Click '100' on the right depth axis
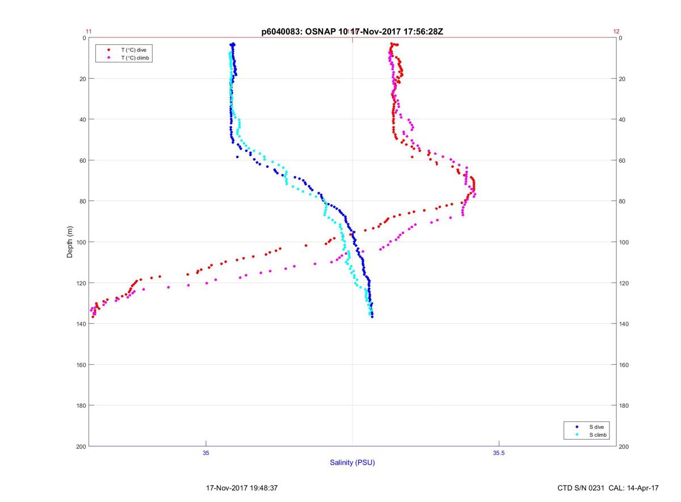This screenshot has height=502, width=681. 624,242
